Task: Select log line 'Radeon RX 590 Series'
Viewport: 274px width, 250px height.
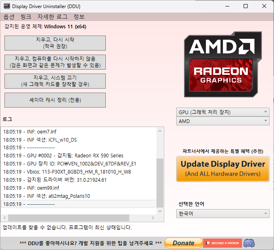Action: [79, 156]
